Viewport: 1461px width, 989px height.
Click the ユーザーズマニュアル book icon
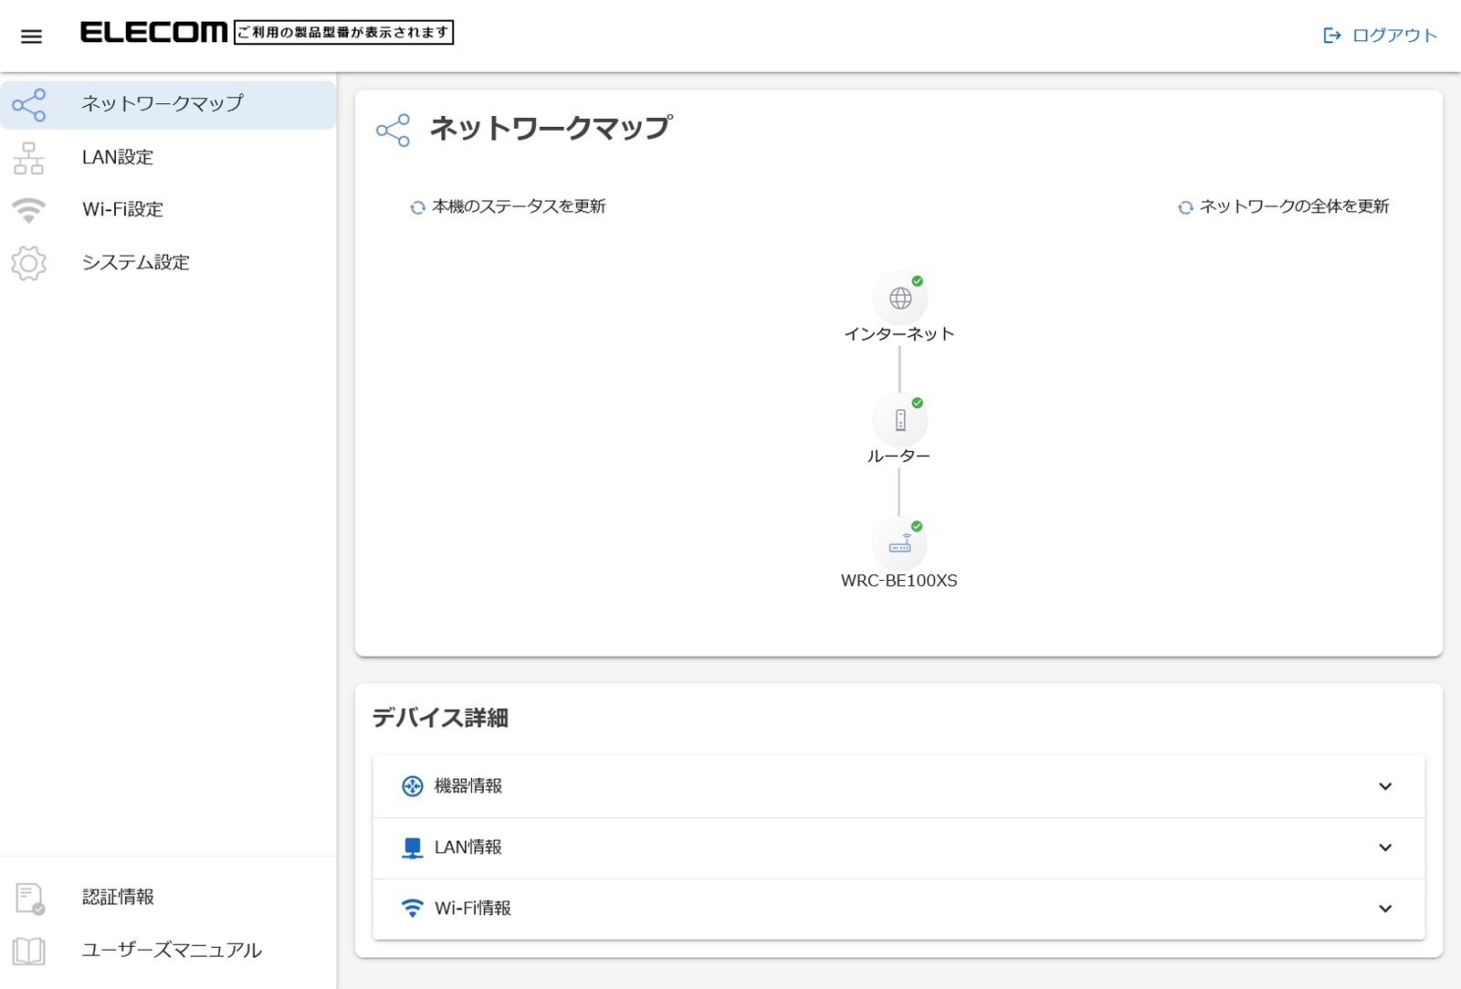click(28, 951)
